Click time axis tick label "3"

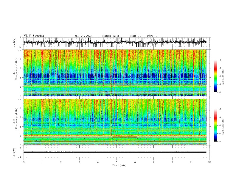pos(79,162)
